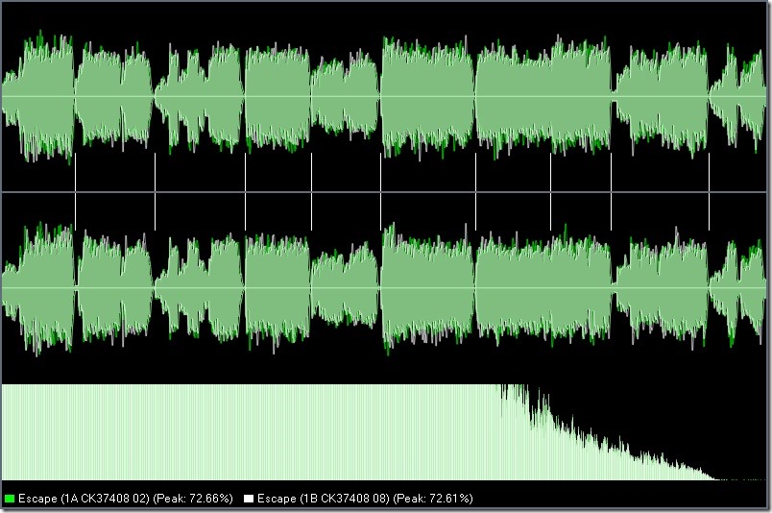This screenshot has height=513, width=772.
Task: Click the white Escape 1B legend swatch
Action: coord(249,499)
